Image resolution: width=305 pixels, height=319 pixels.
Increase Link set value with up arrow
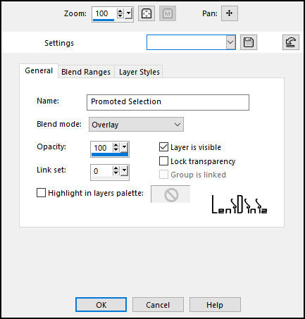tap(116, 168)
